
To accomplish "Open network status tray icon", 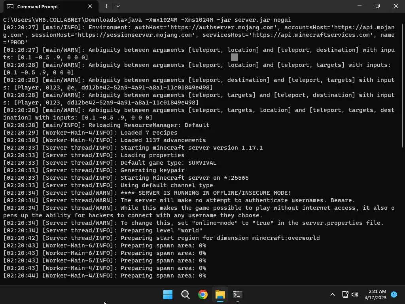I will tap(345, 294).
